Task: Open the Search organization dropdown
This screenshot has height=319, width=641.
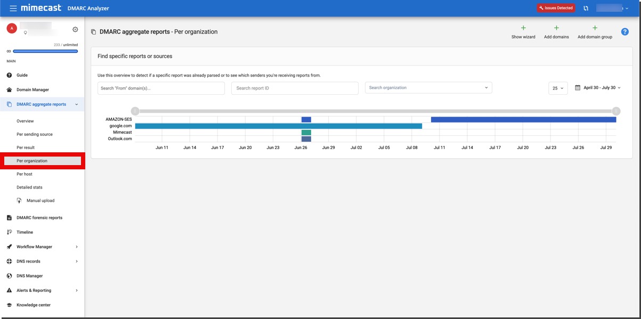Action: 428,88
